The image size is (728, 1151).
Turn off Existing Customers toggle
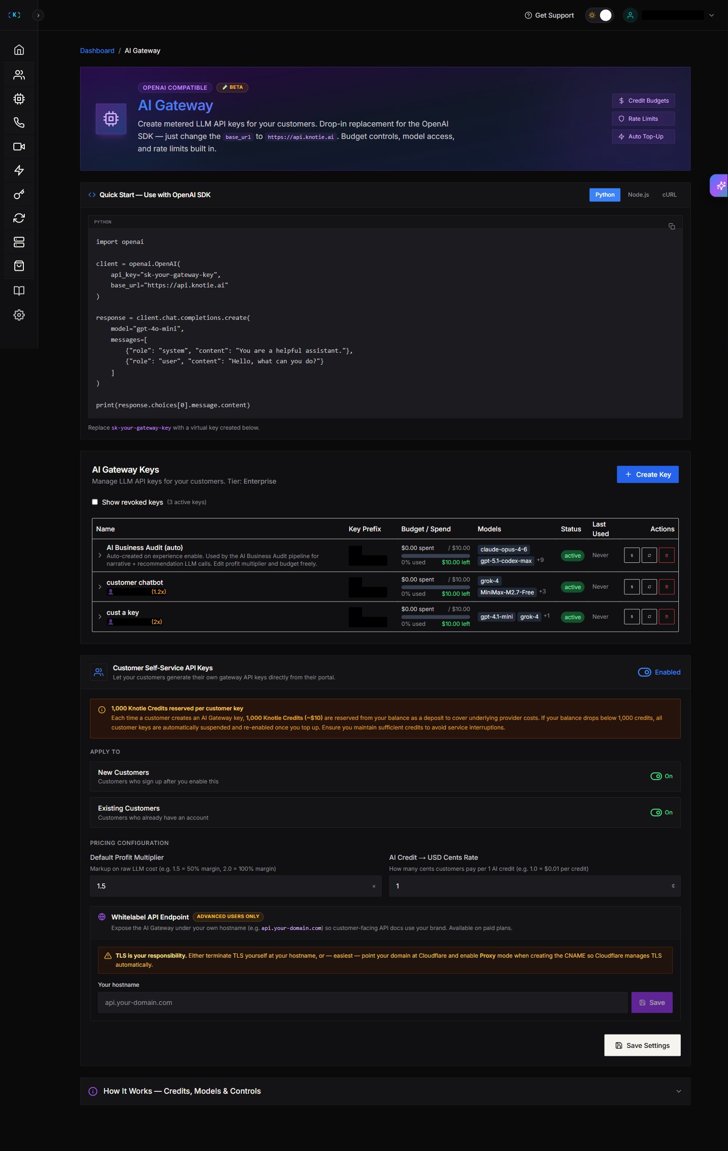click(x=656, y=812)
